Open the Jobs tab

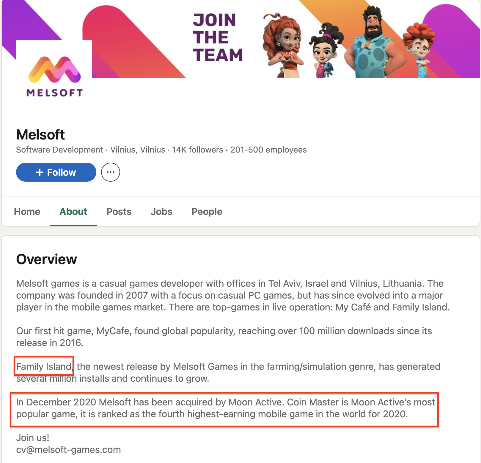click(x=161, y=212)
